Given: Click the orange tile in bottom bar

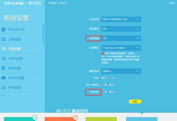Looking at the screenshot, I should (x=60, y=119).
